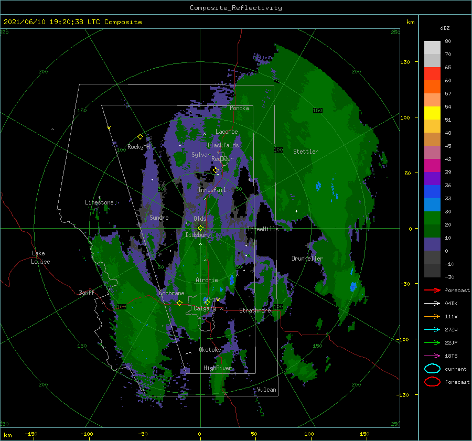472x441 pixels.
Task: Click the yellow diamond at radar center above Didsbury
Action: 200,228
